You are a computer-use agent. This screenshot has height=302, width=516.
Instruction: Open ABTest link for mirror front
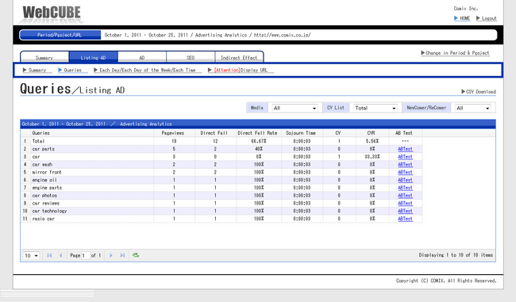pyautogui.click(x=405, y=172)
